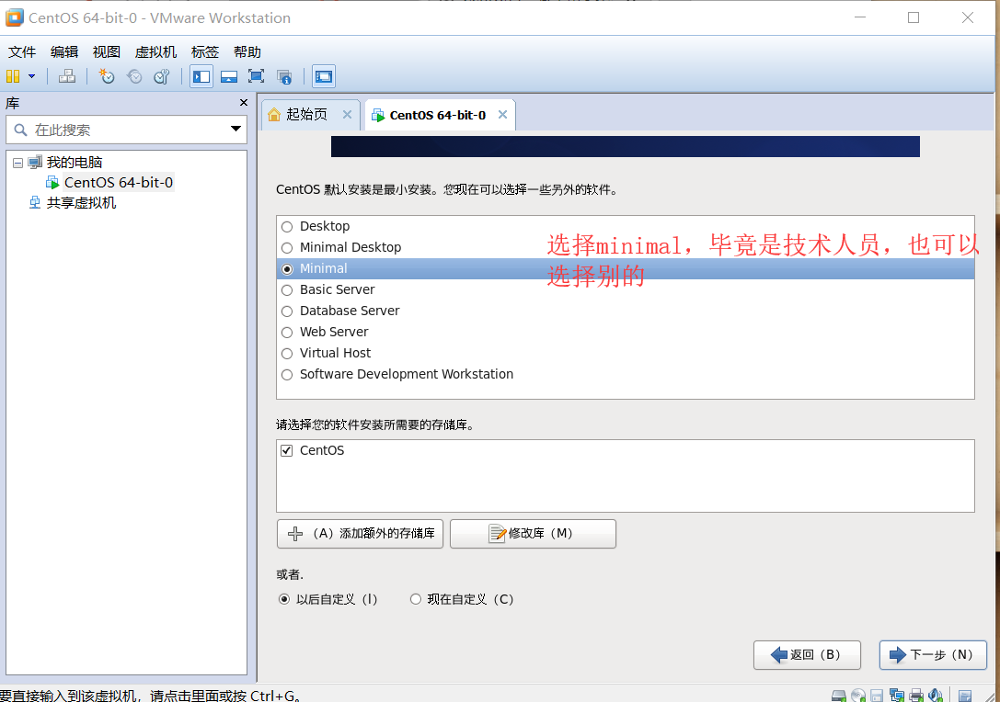Screen dimensions: 1000x702
Task: Take a snapshot of this virtual machine
Action: pyautogui.click(x=107, y=76)
